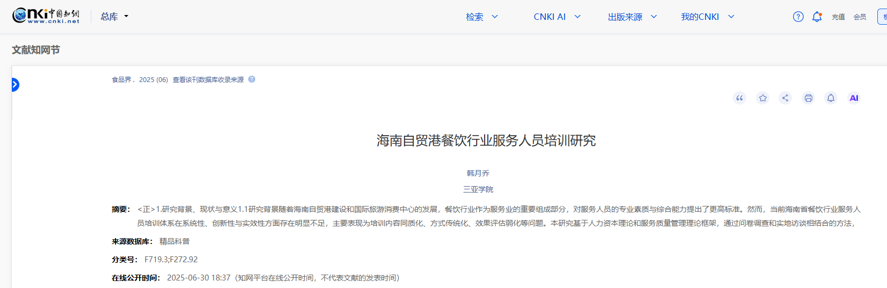Click the quote citation icon
Screen dimensions: 887x288
pos(740,98)
